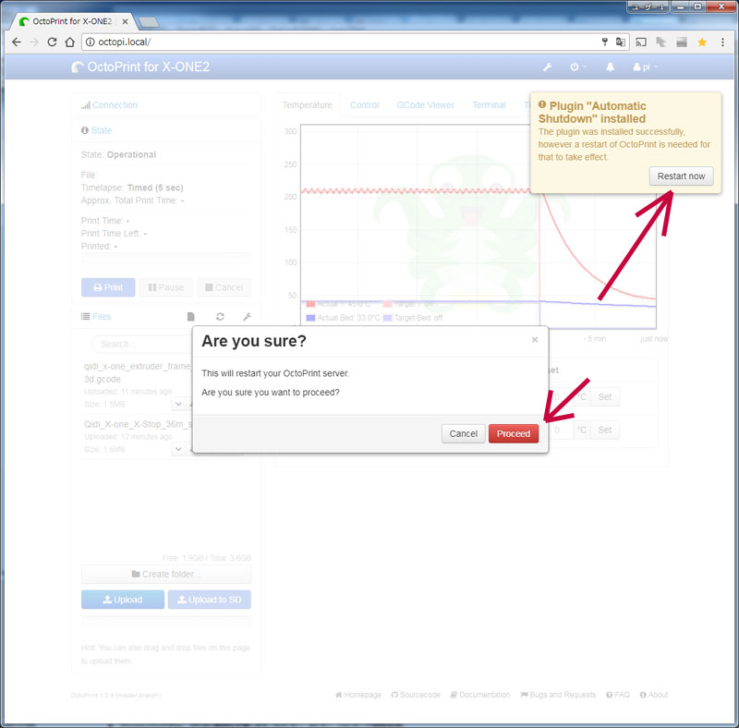
Task: Click the saved password key icon
Action: click(x=605, y=42)
